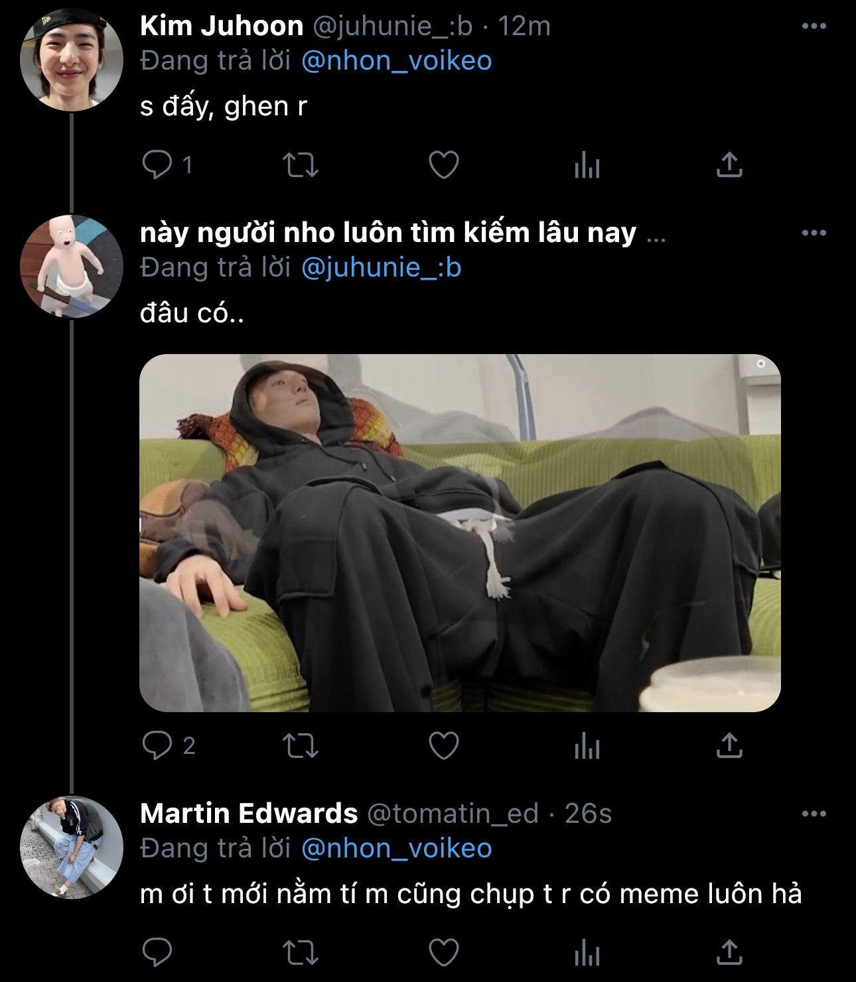
Task: Like Martin Edwards' reply
Action: pos(444,953)
